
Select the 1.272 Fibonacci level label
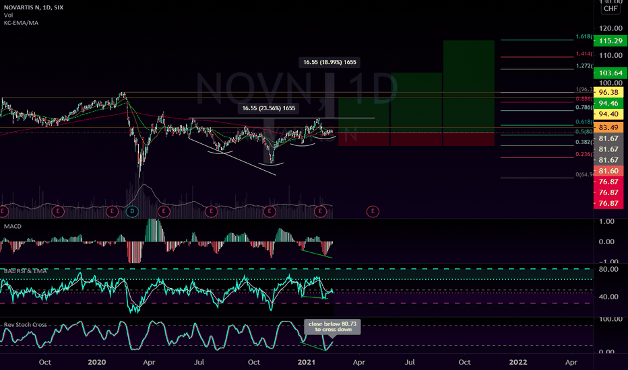[584, 66]
